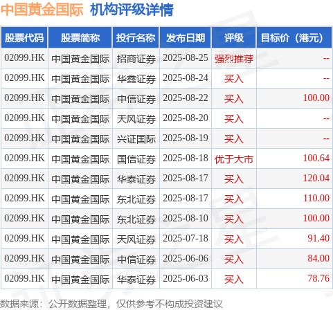Screen dimensions: 333x310
Task: Select the date 2025-08-22
Action: click(186, 98)
